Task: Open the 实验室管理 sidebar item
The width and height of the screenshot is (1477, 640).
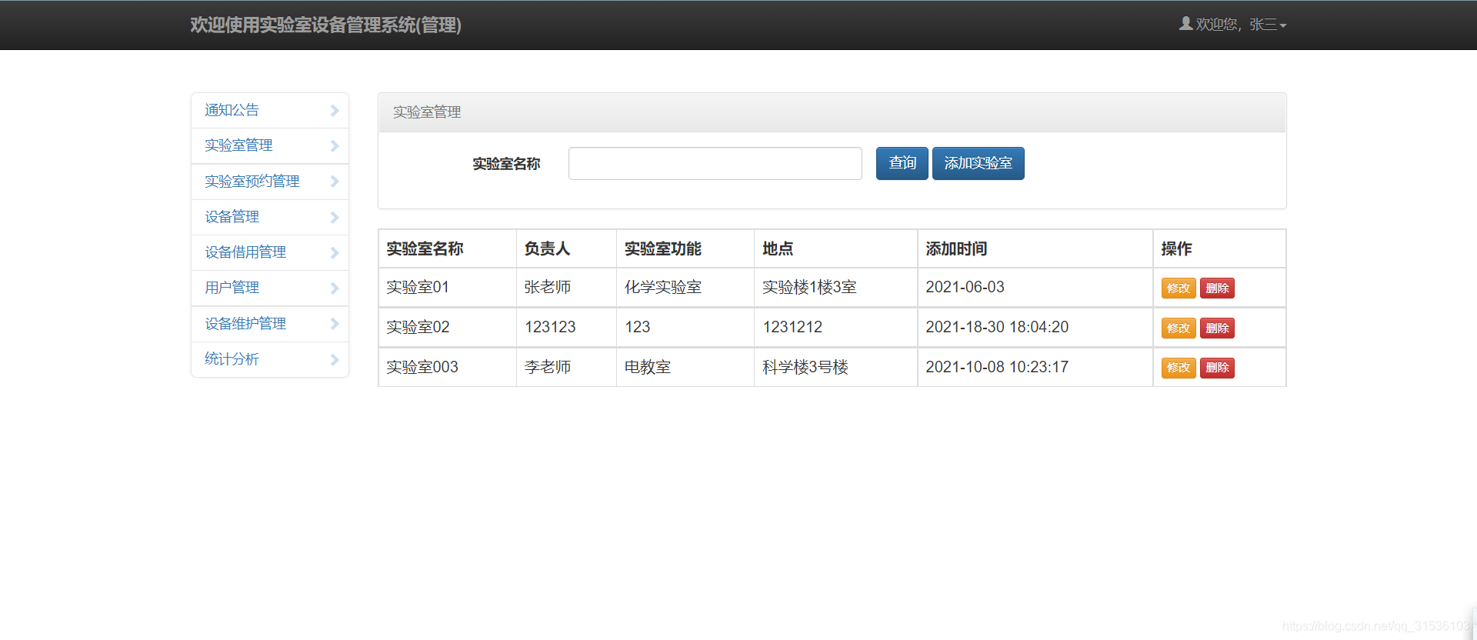Action: pos(270,146)
